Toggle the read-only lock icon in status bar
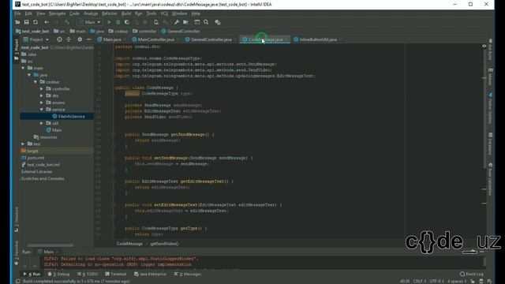 [473, 281]
